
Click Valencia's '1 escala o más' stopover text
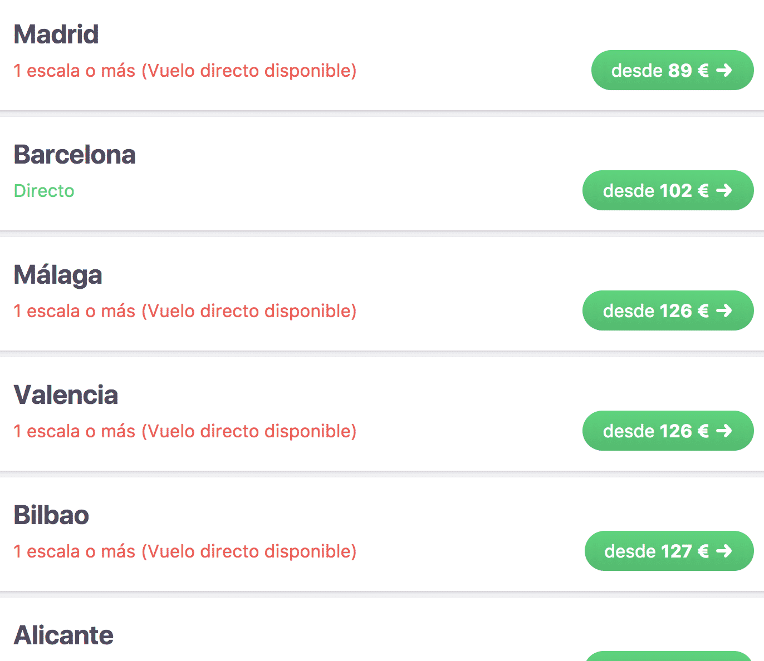click(185, 431)
